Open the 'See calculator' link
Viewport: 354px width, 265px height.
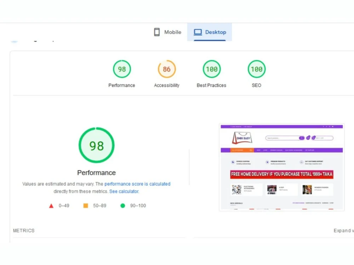coord(124,191)
